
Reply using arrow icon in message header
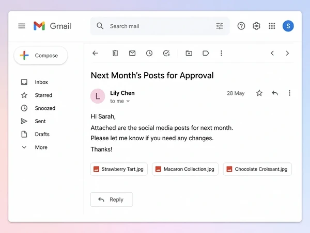coord(275,93)
